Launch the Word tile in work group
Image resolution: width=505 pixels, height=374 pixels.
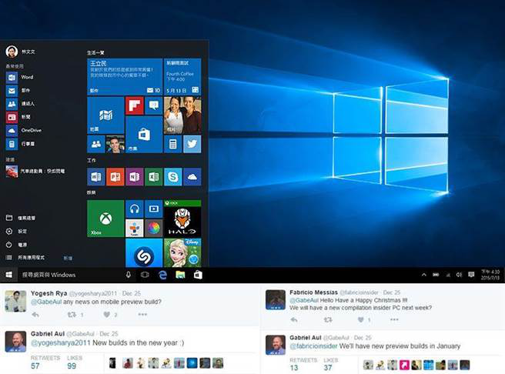tap(96, 177)
